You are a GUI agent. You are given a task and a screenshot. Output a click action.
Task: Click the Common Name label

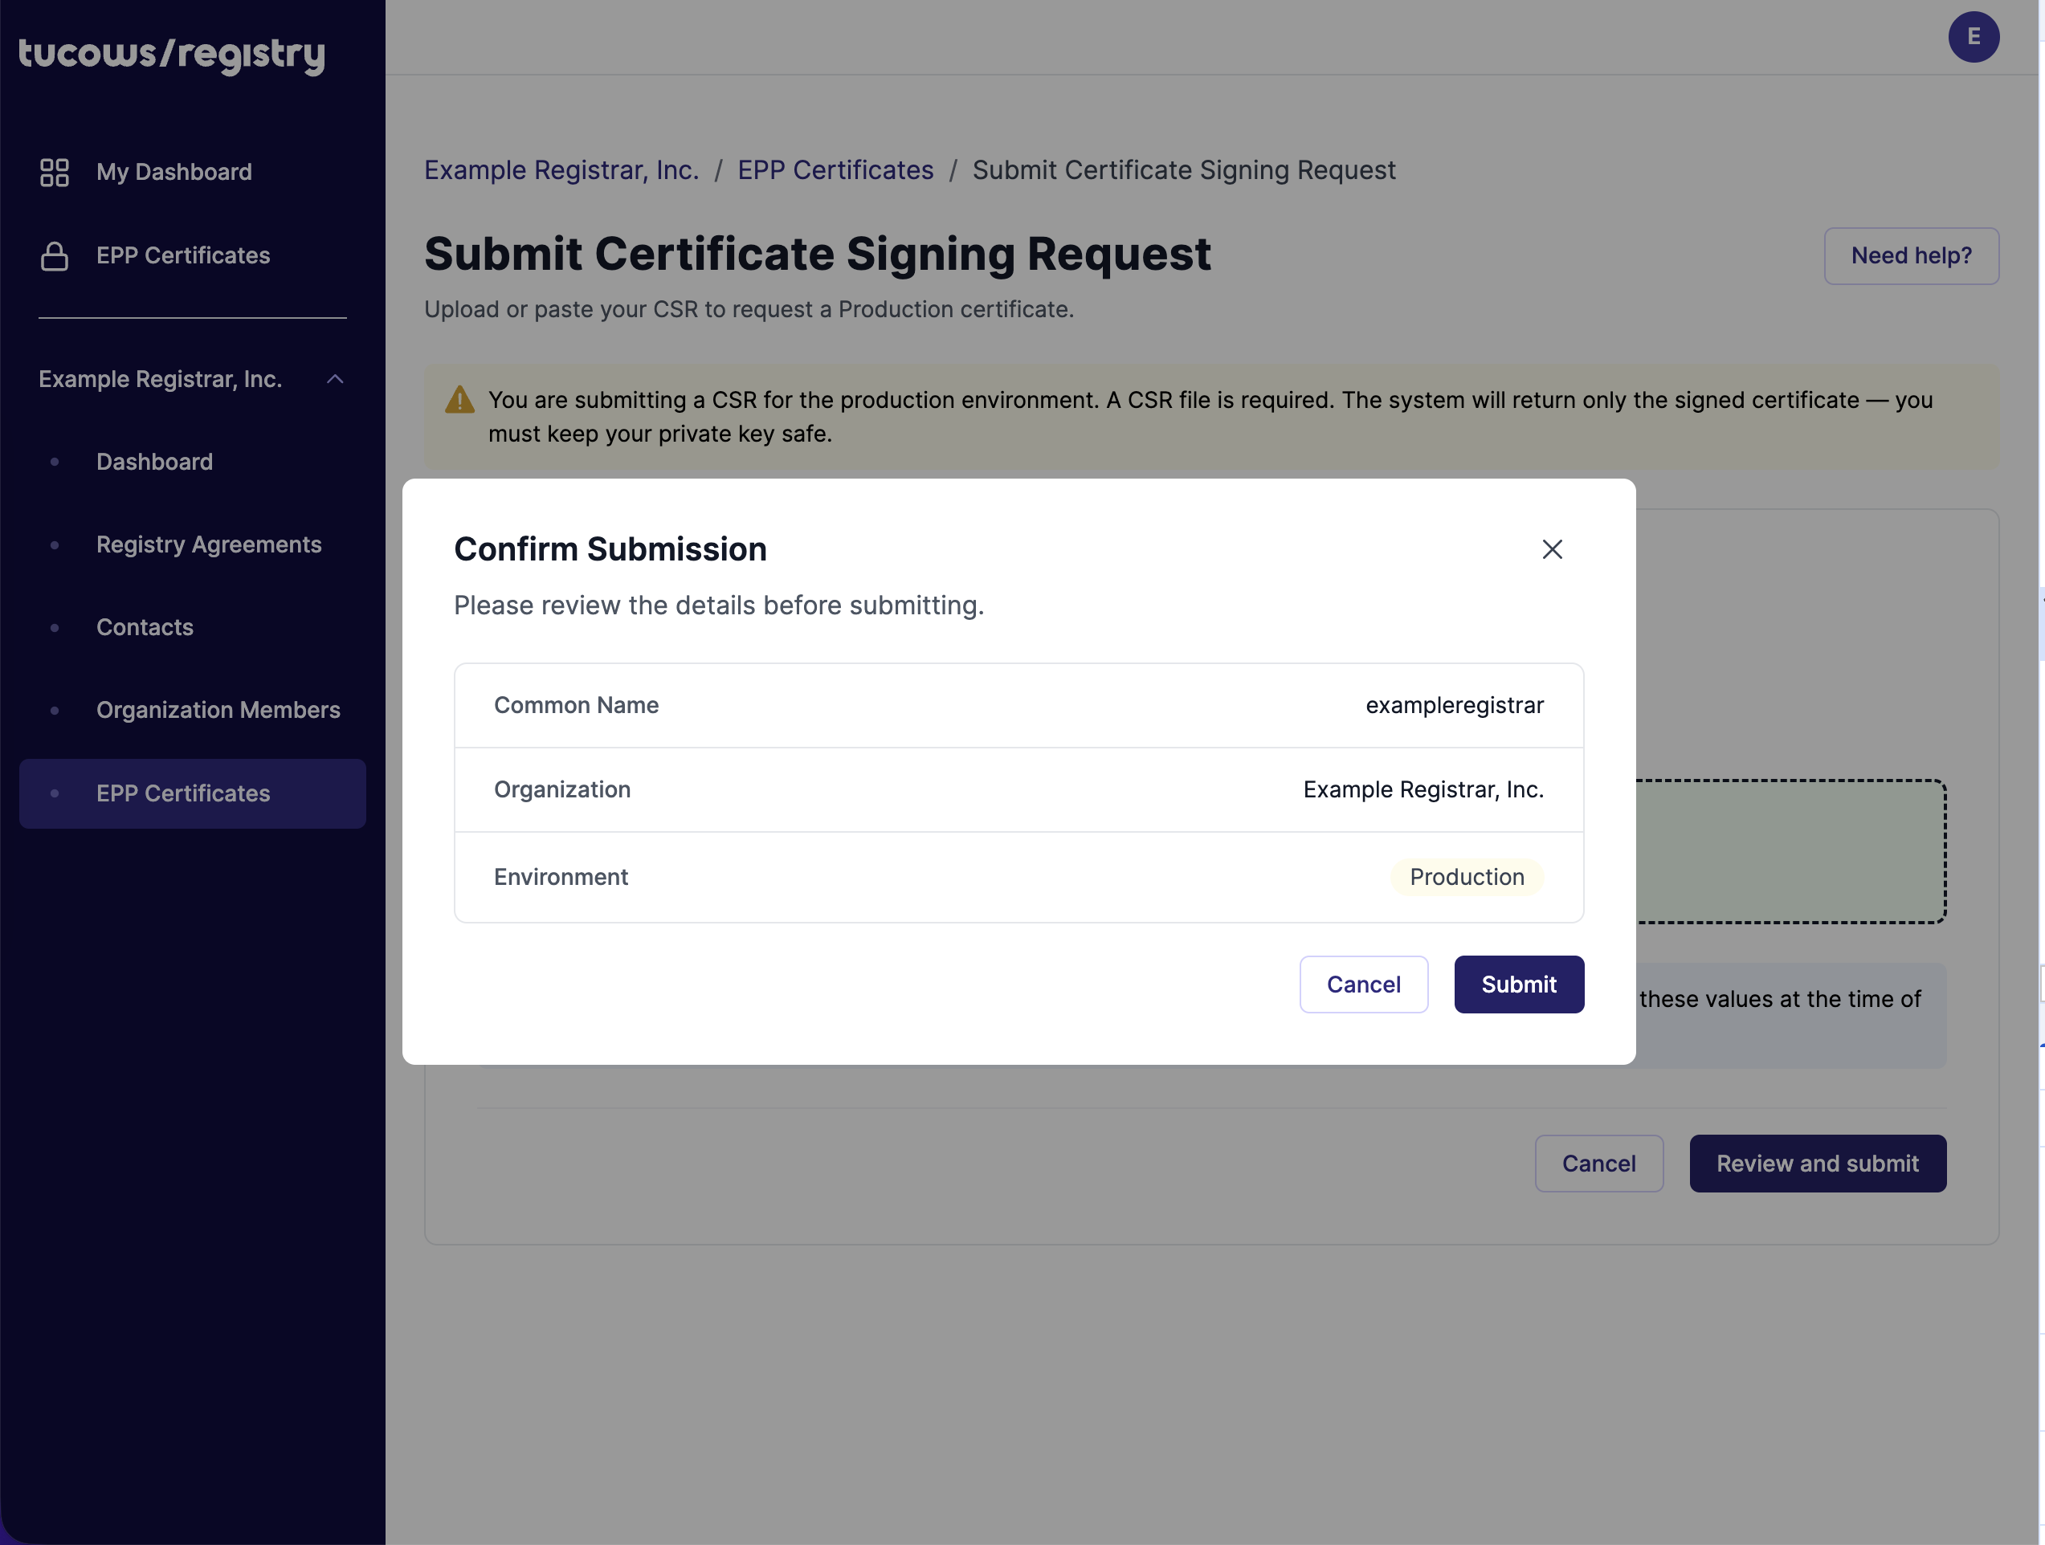[x=576, y=705]
